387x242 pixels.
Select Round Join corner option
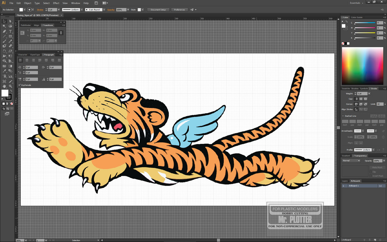click(361, 104)
